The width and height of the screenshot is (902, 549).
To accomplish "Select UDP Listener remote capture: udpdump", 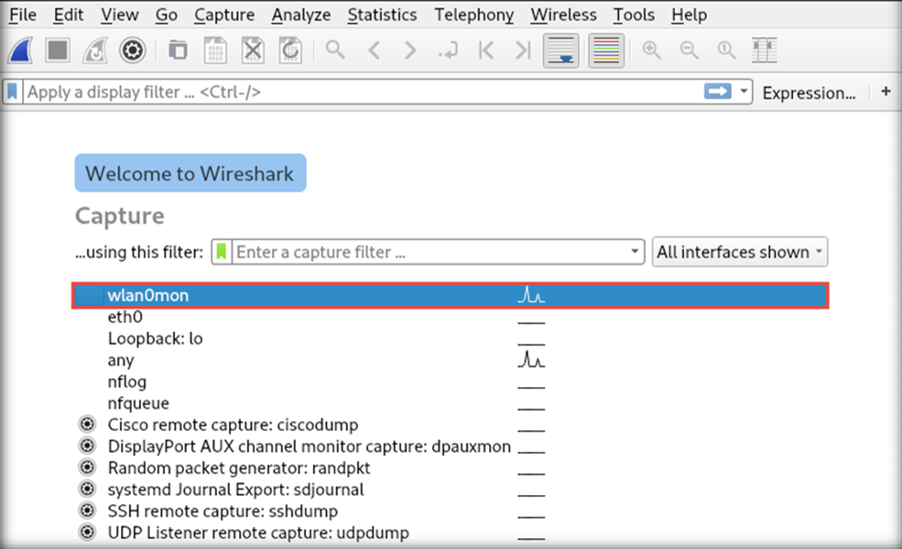I will 451,533.
